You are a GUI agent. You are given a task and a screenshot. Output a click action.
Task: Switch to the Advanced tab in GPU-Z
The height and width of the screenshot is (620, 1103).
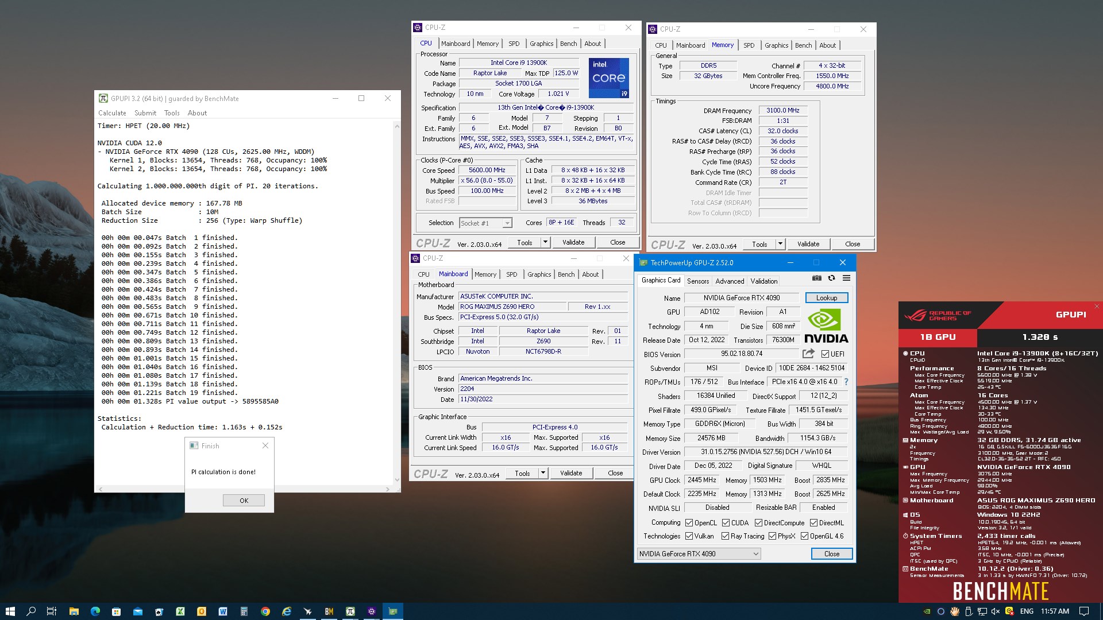(x=730, y=281)
